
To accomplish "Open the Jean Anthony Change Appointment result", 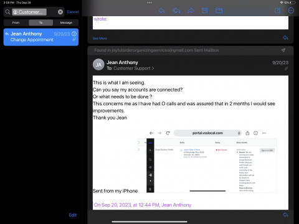I will (x=41, y=37).
